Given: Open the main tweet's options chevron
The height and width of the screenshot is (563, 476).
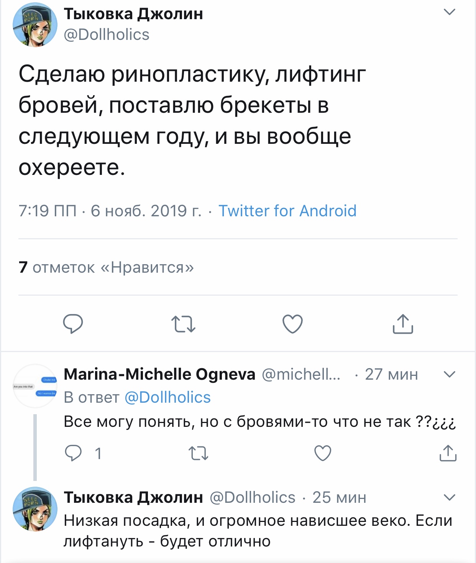Looking at the screenshot, I should coord(449,12).
